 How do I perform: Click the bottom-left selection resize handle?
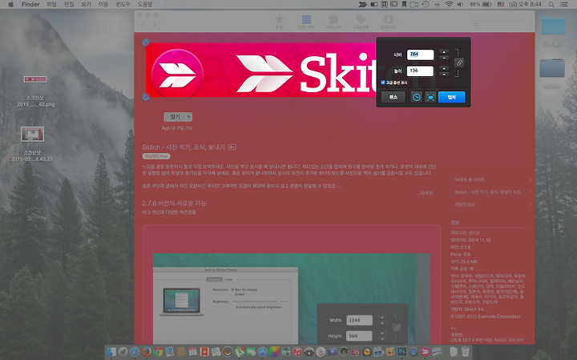(x=146, y=97)
